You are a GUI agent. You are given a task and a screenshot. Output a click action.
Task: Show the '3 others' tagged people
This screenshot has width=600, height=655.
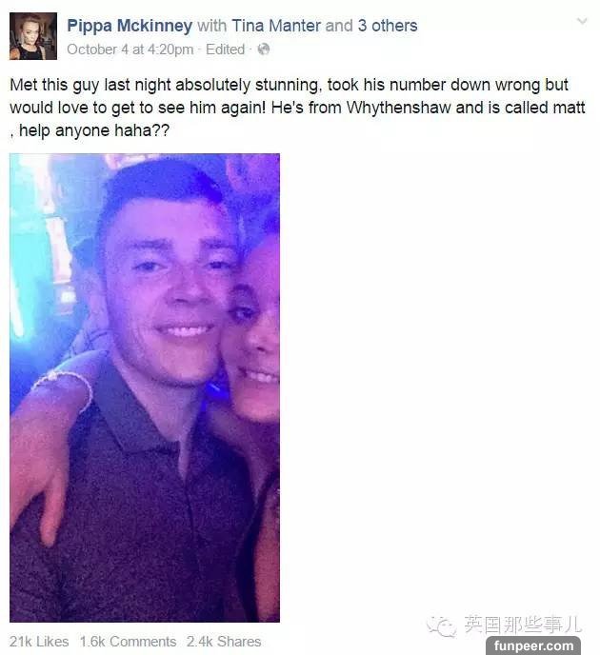point(388,26)
